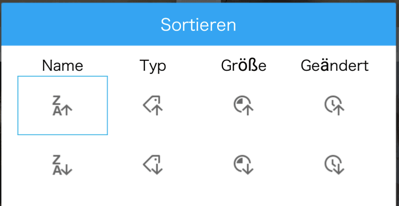Order files by type with down arrow
This screenshot has height=206, width=399.
(x=153, y=165)
